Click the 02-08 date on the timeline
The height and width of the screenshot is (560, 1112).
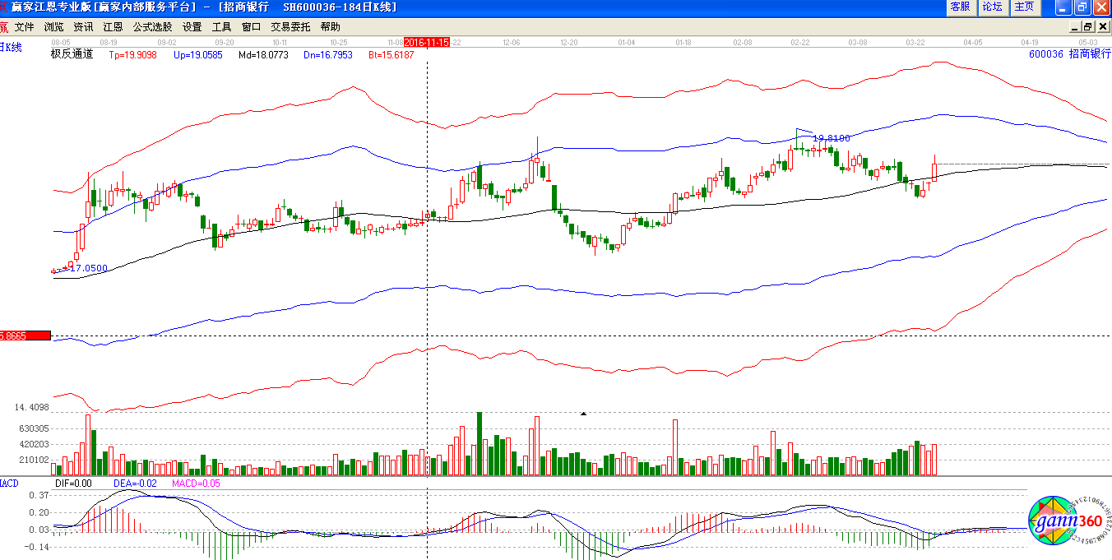(x=743, y=41)
